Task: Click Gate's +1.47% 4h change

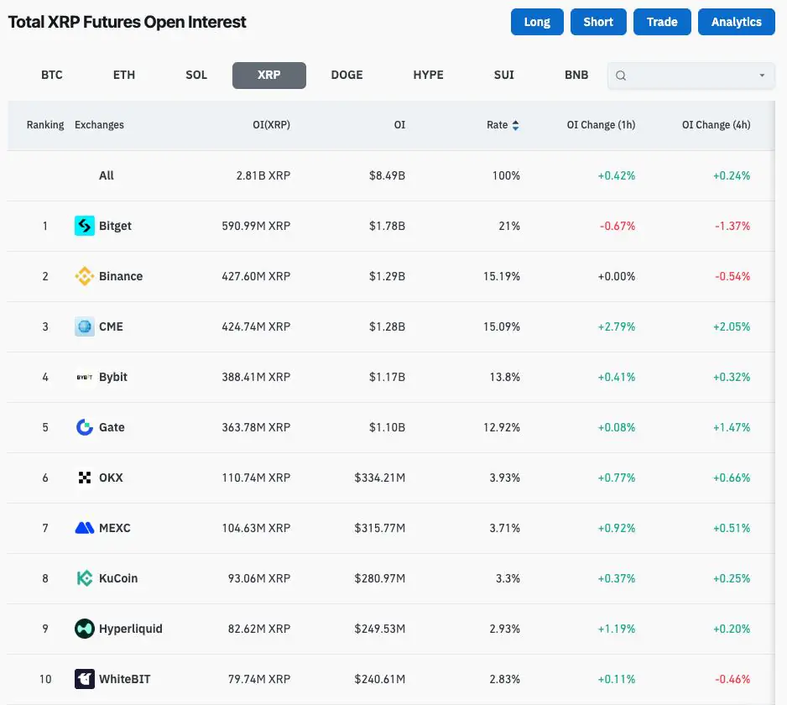Action: 732,427
